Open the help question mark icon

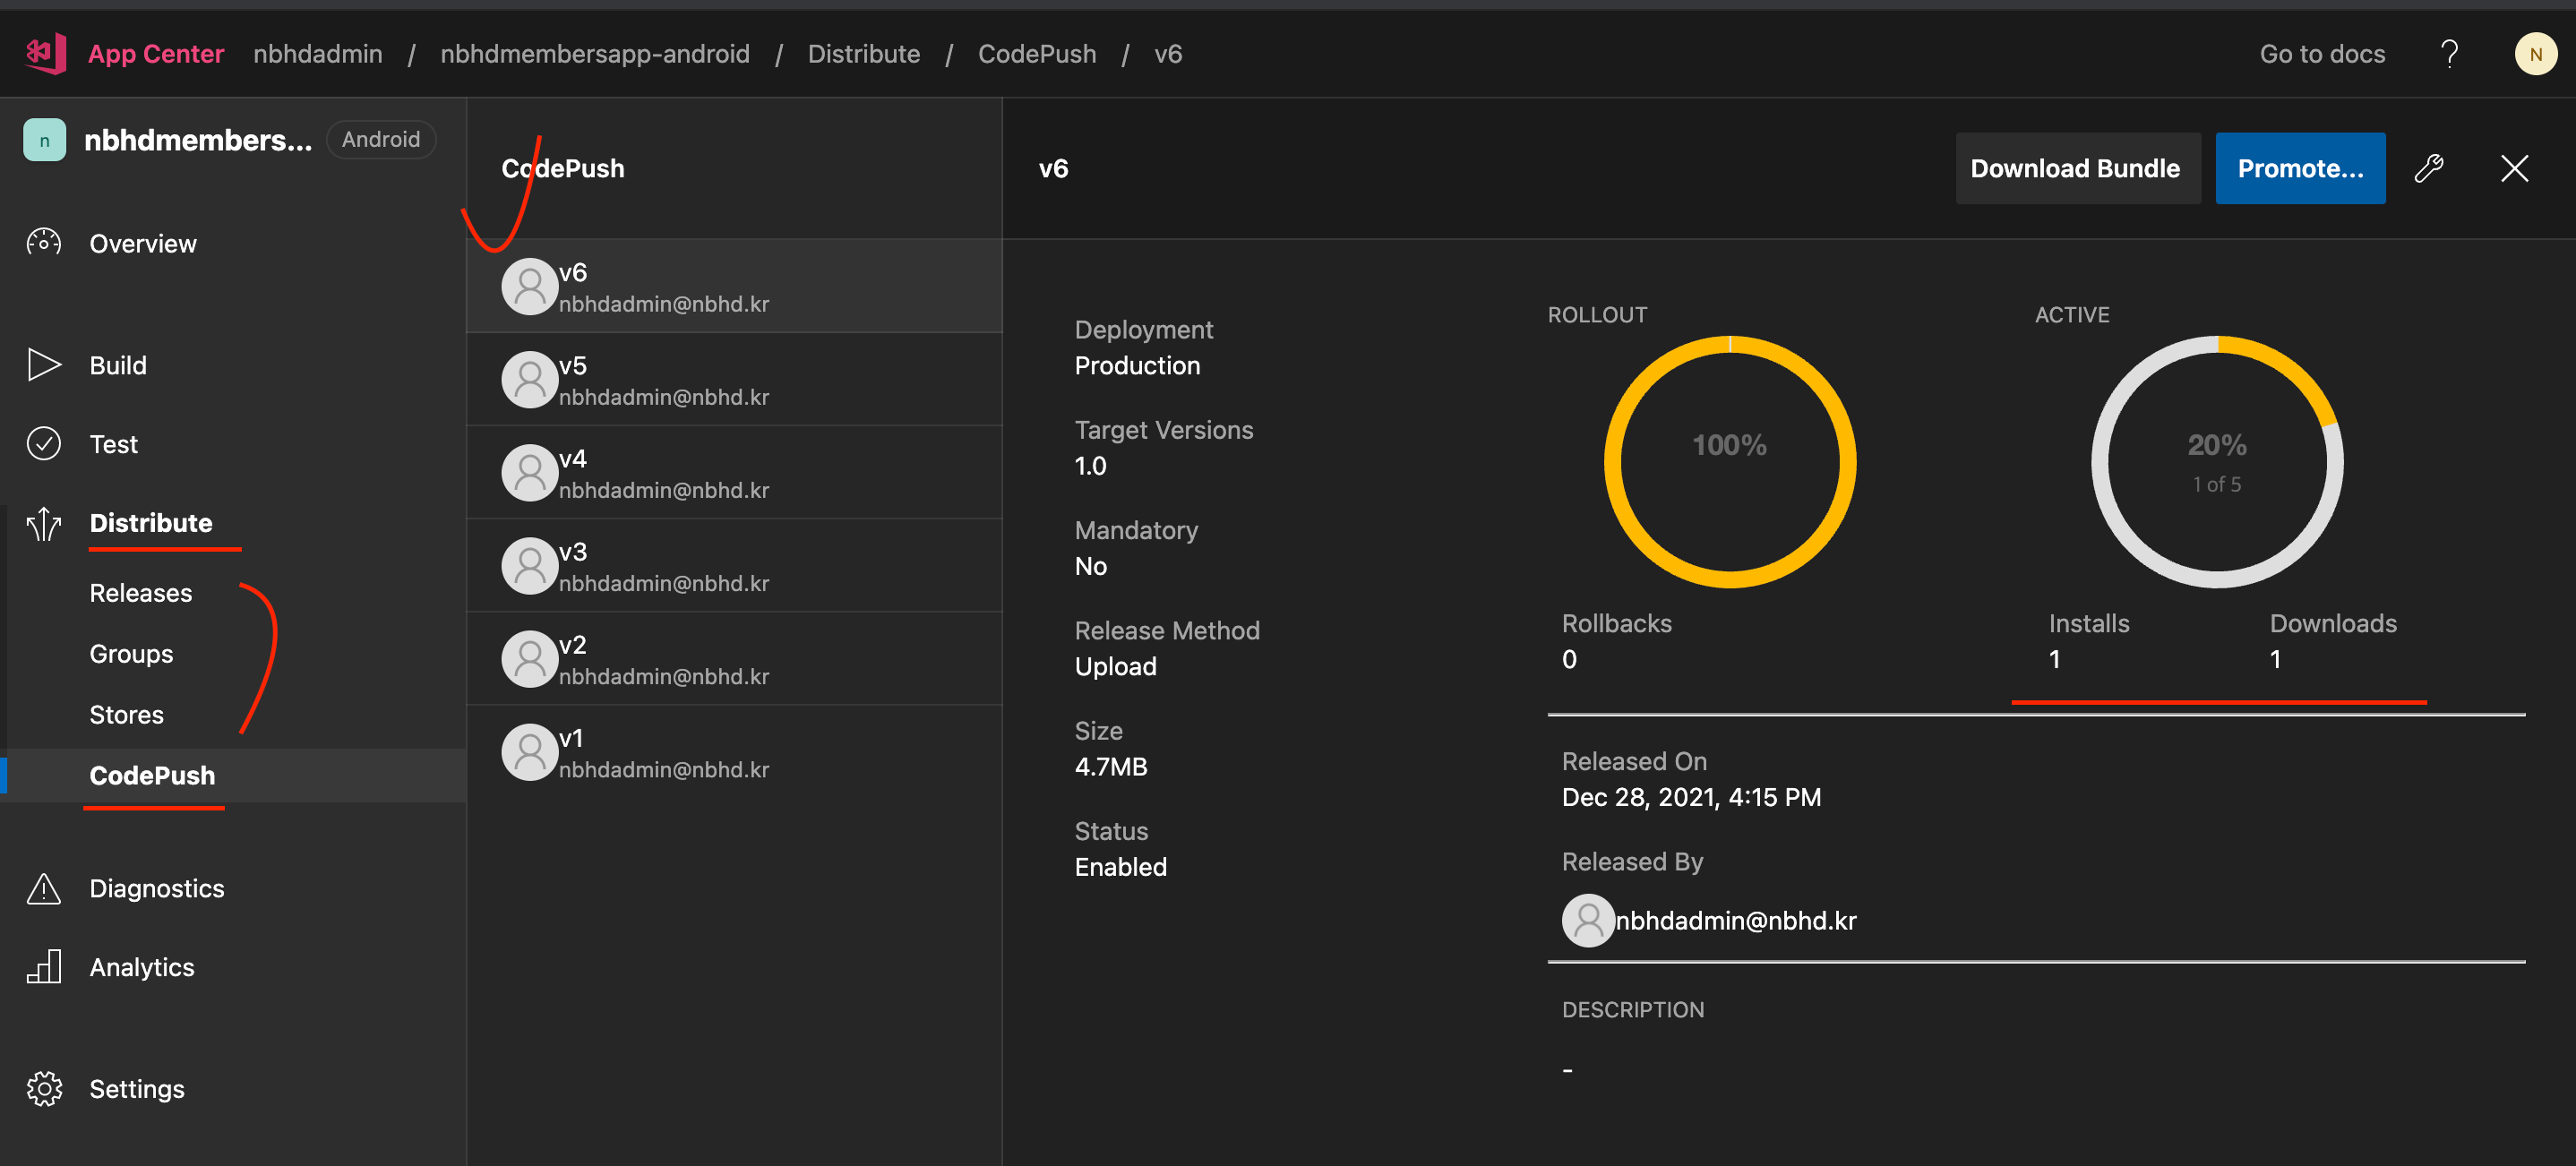[2449, 54]
